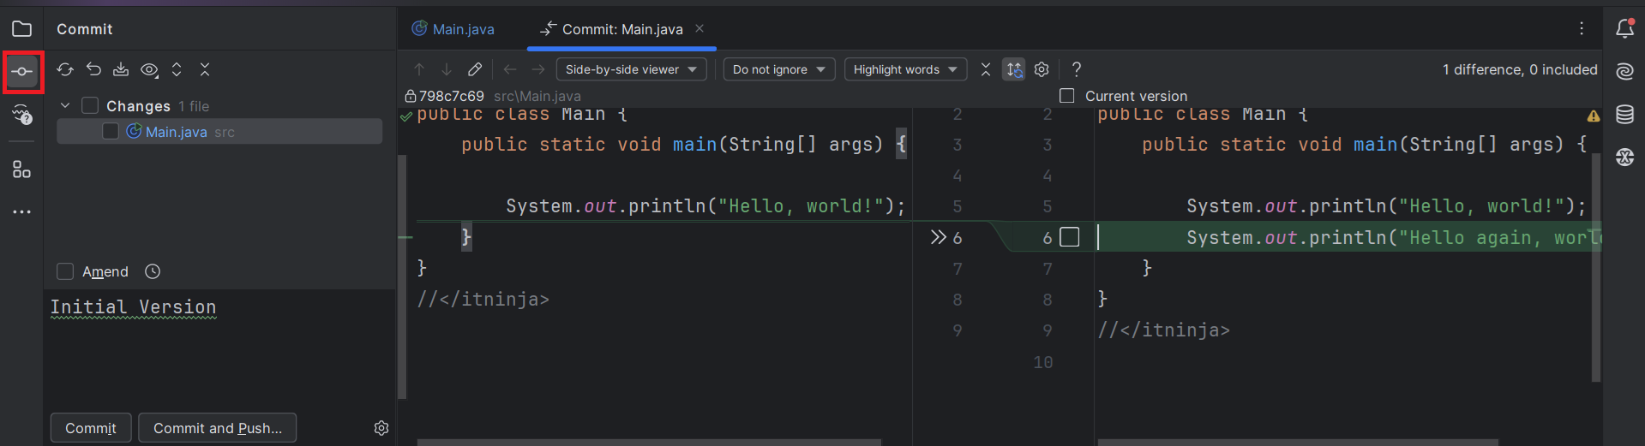Collapse all changes in Commit panel
The height and width of the screenshot is (446, 1645).
pos(205,69)
